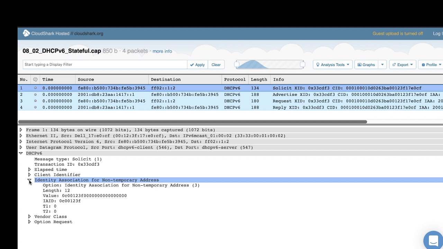Select the IAID: 0c00123f line
This screenshot has width=443, height=249.
pyautogui.click(x=62, y=201)
